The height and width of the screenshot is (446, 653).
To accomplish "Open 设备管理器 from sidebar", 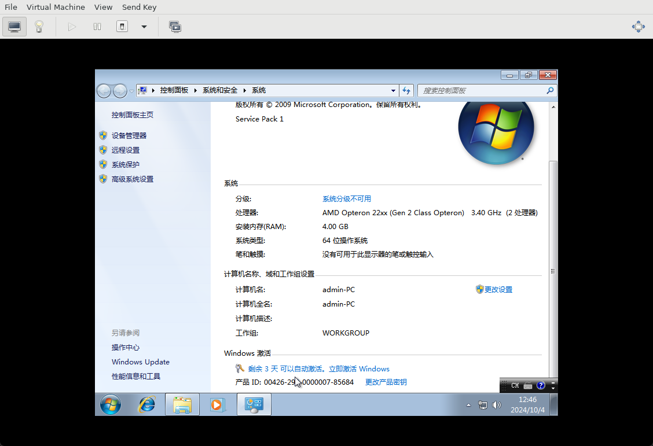I will pyautogui.click(x=129, y=135).
